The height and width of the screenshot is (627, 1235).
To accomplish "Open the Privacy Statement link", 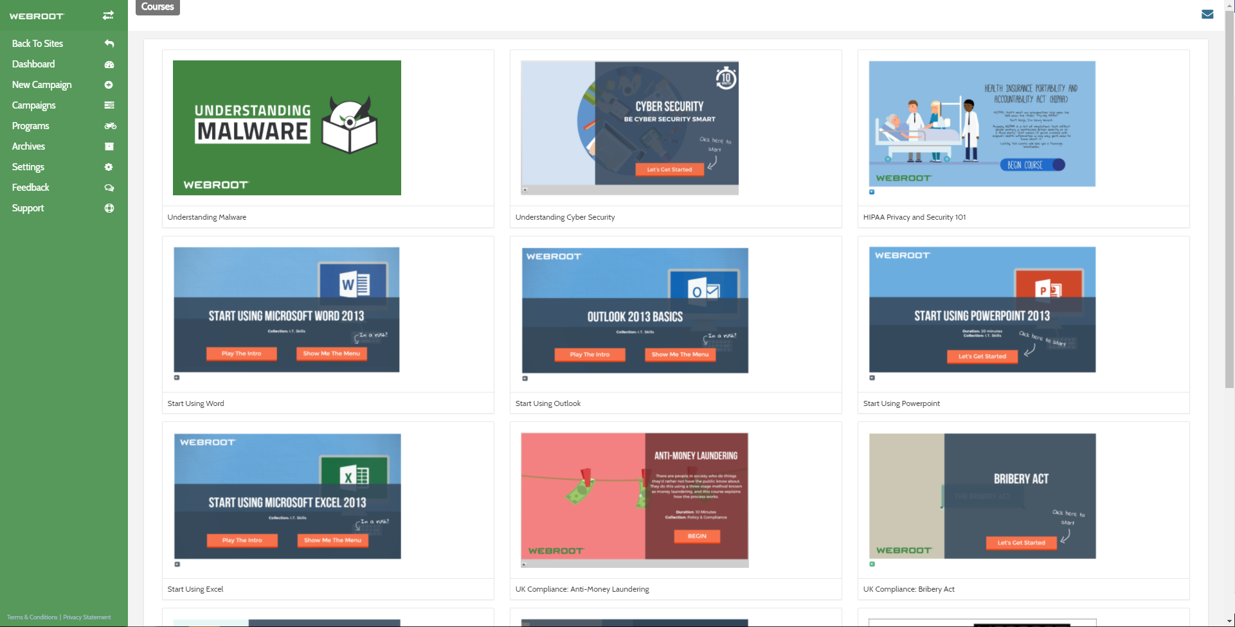I will (87, 617).
